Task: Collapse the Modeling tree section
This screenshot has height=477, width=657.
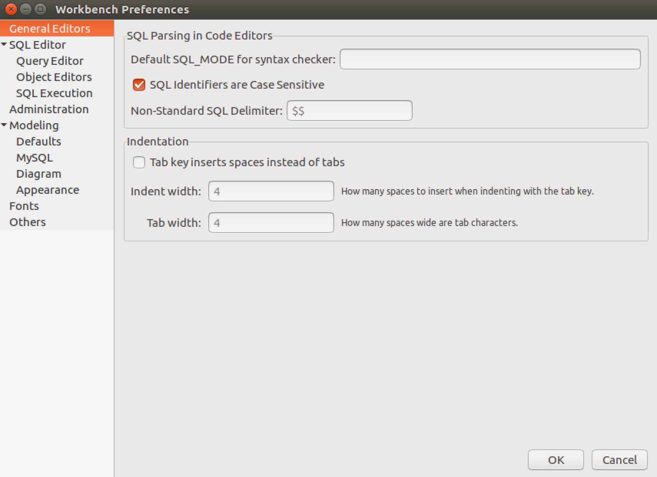Action: point(4,125)
